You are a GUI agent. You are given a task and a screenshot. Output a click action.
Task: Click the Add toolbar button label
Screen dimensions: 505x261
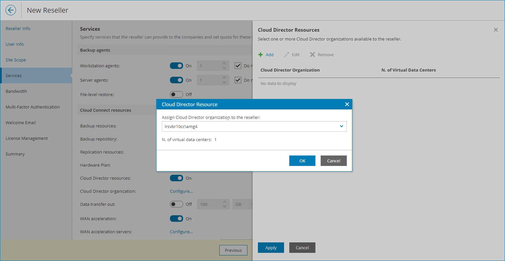[x=270, y=55]
